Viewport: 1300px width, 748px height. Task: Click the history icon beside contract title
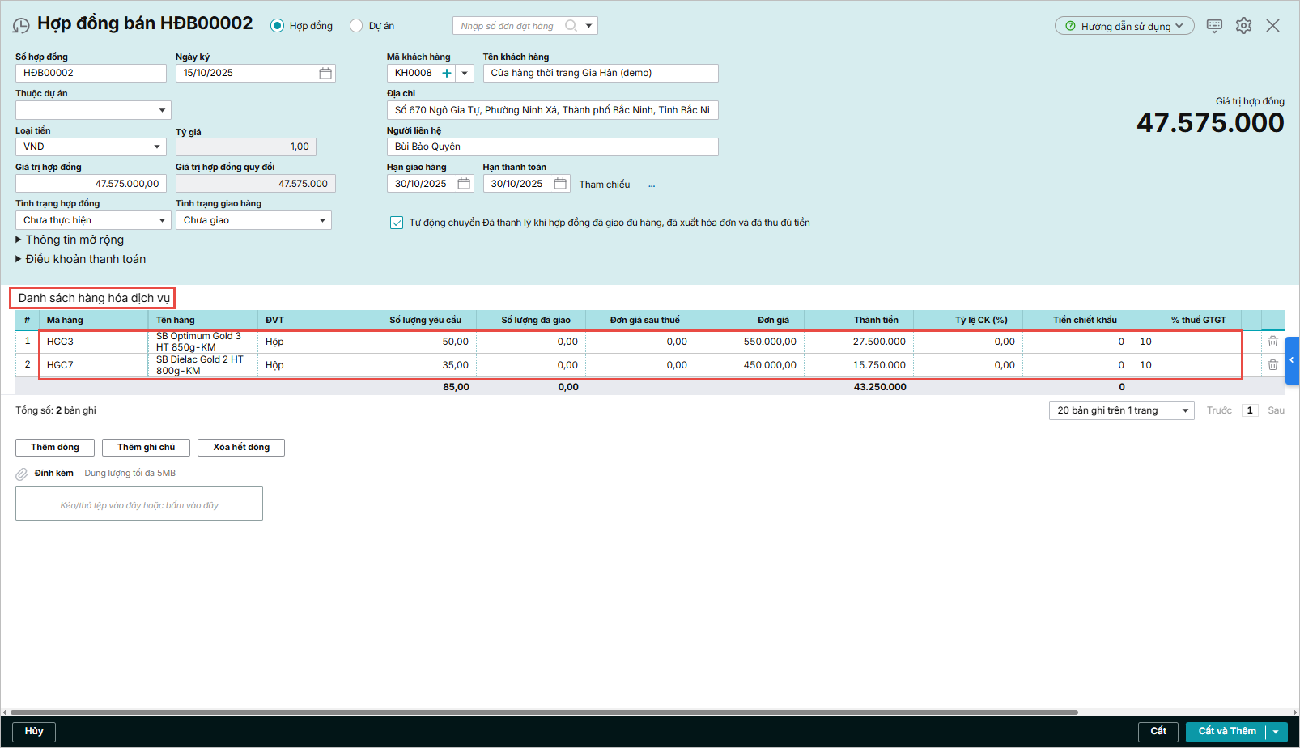21,26
